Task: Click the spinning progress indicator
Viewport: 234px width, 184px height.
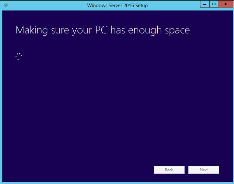Action: point(19,56)
